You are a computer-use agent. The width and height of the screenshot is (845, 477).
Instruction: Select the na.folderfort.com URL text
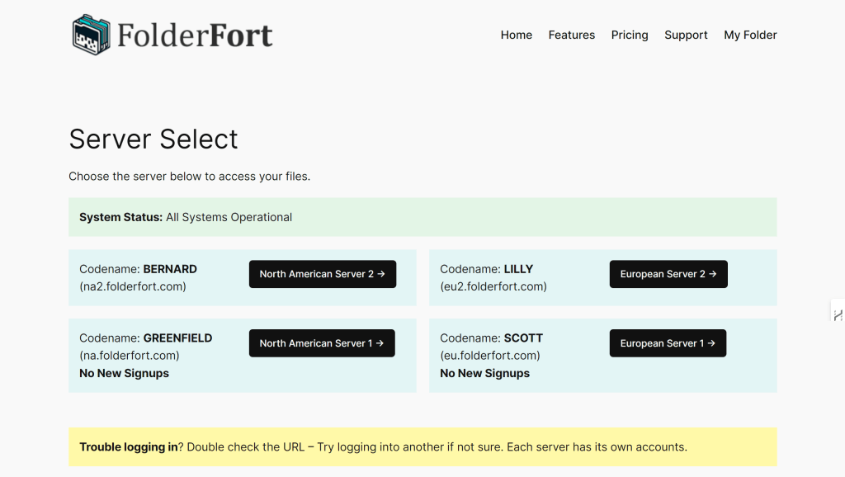[130, 355]
